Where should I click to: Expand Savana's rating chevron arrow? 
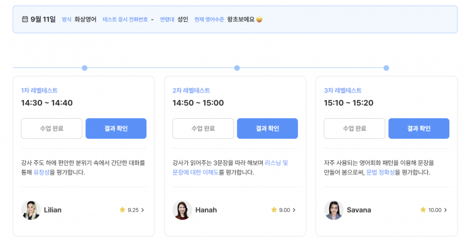tap(446, 210)
